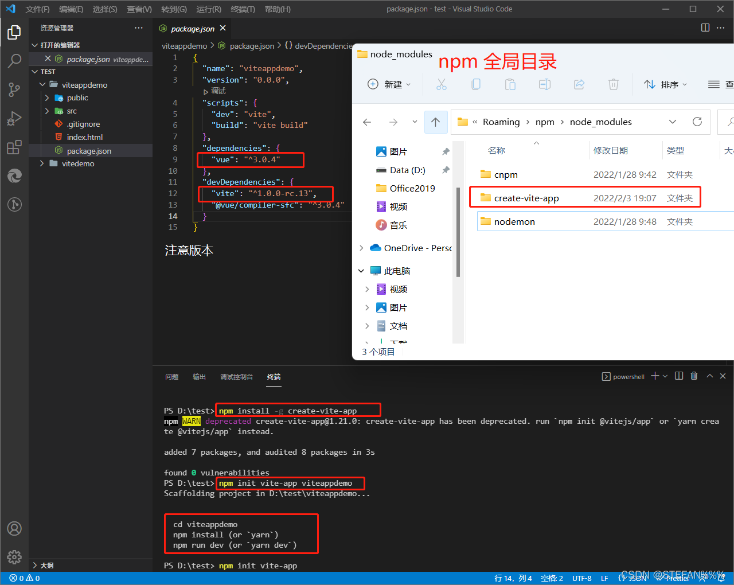Kill the terminal with trash icon
Screen dimensions: 734x585
pos(694,376)
